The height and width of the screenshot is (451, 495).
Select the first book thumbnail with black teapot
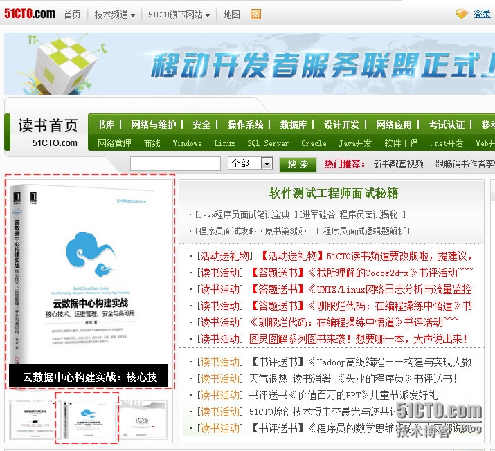point(35,419)
